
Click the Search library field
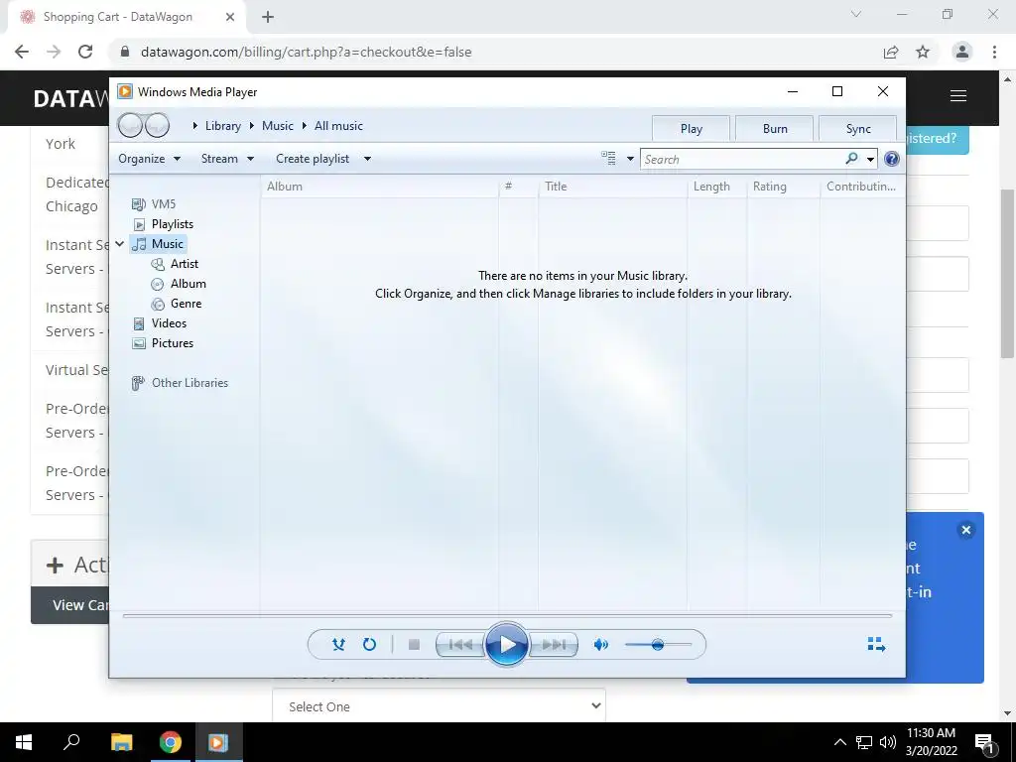point(742,159)
